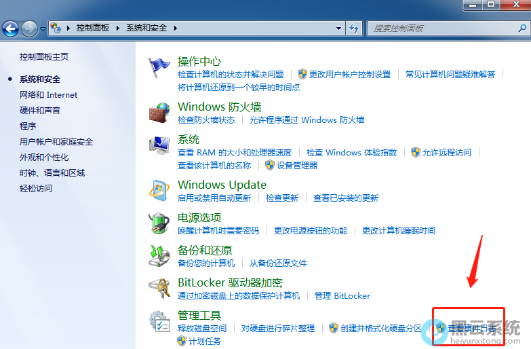Click the Administrative Tools icon
Screen dimensions: 531x349
tap(159, 321)
